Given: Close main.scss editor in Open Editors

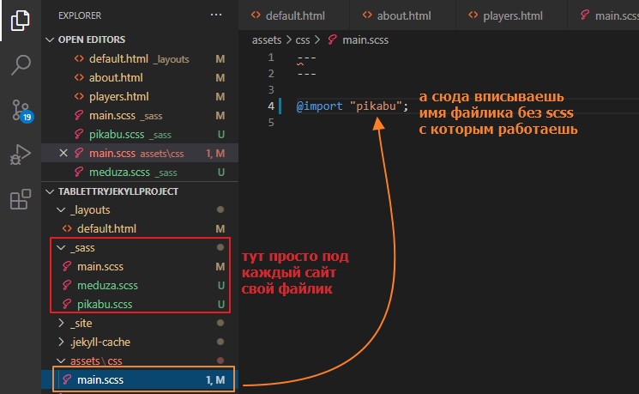Looking at the screenshot, I should [x=63, y=154].
